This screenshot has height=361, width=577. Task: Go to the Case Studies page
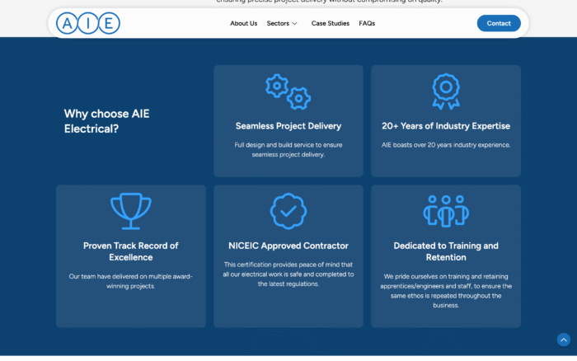click(330, 24)
